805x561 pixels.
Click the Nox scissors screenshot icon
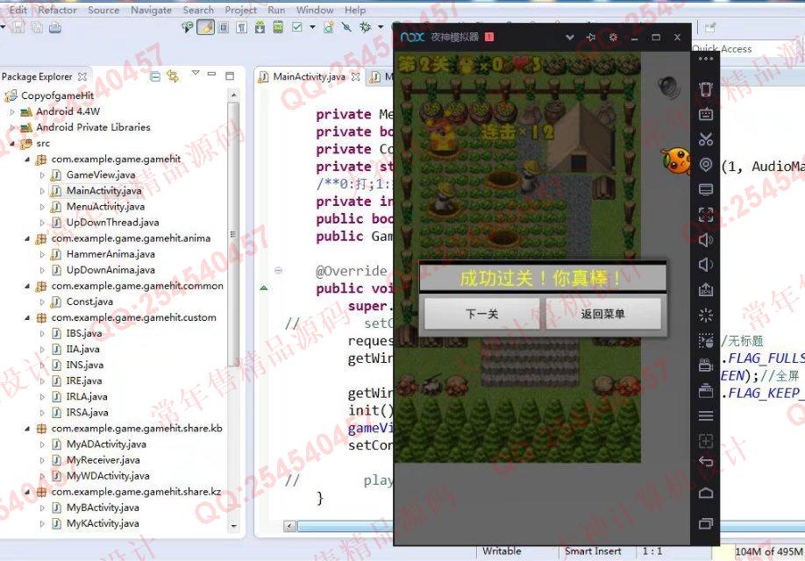pos(706,138)
